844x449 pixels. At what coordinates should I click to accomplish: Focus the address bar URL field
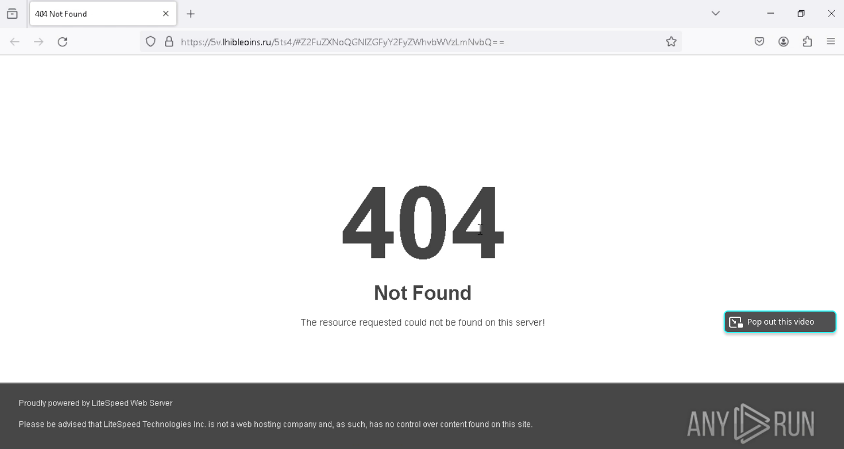pyautogui.click(x=418, y=42)
